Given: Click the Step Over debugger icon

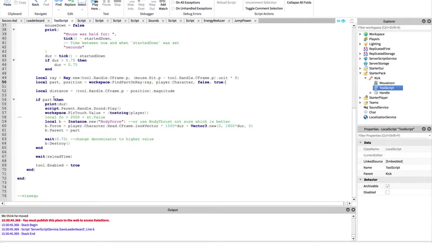Looking at the screenshot, I should (141, 4).
